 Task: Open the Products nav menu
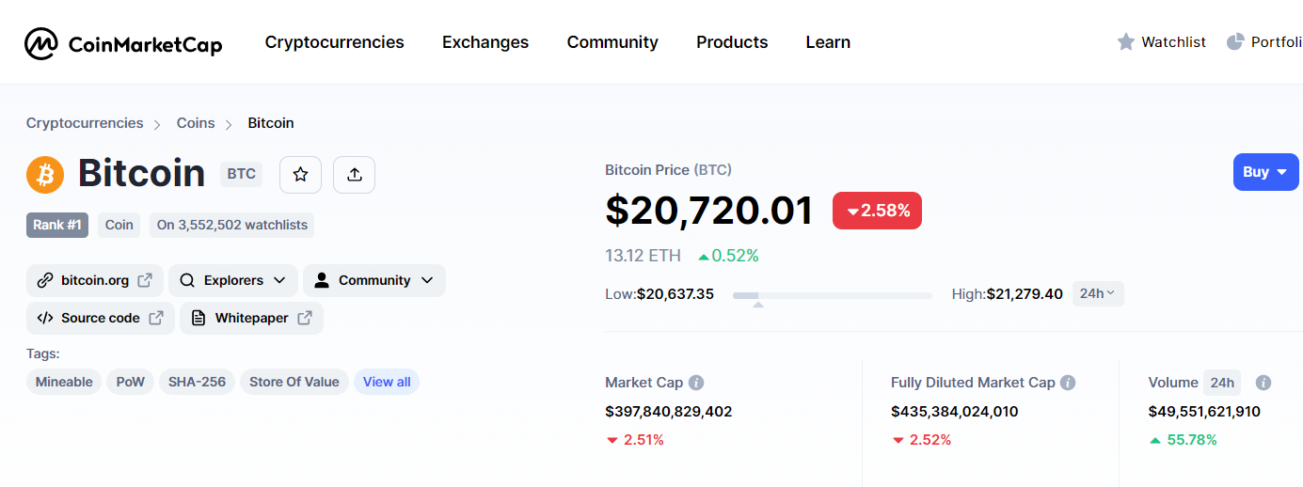pos(732,42)
